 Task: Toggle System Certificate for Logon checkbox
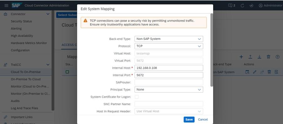click(137, 97)
